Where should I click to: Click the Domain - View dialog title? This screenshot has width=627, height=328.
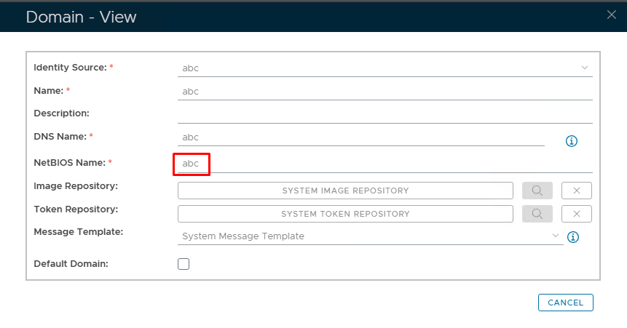81,16
